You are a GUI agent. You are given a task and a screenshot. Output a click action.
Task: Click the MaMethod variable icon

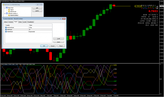6,32
